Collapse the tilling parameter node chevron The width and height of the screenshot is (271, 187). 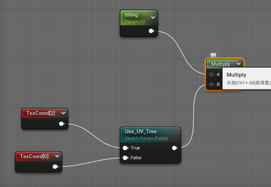pos(153,18)
